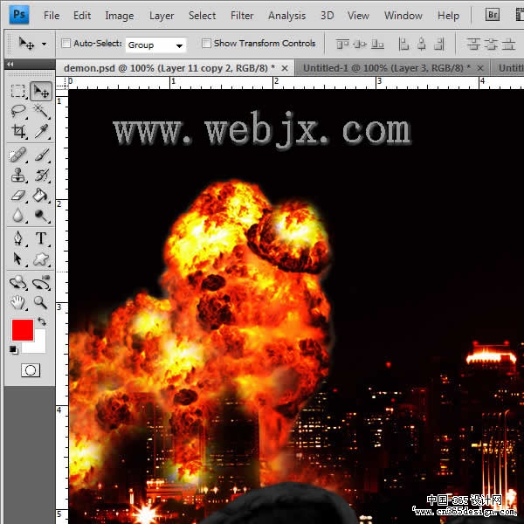Collapse the toolbox with double-arrow

10,64
